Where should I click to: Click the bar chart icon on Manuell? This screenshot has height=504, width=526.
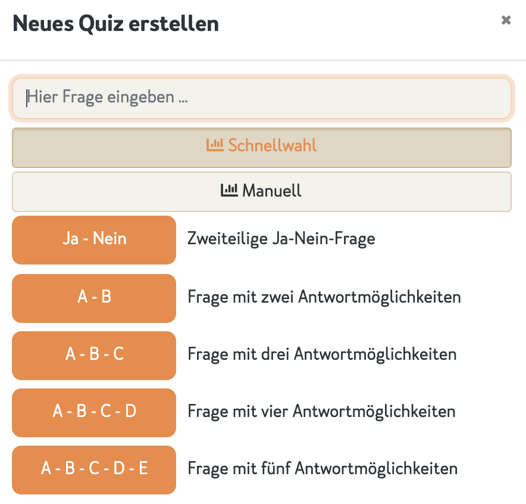(229, 191)
